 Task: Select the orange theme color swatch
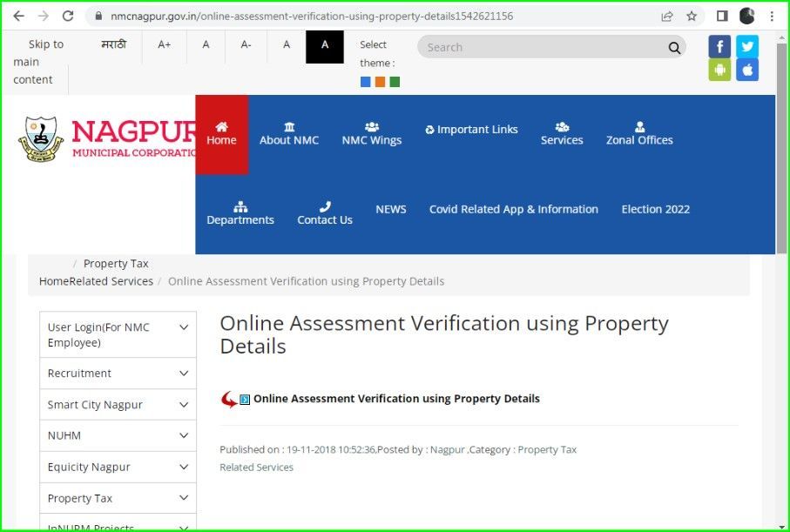[x=381, y=82]
